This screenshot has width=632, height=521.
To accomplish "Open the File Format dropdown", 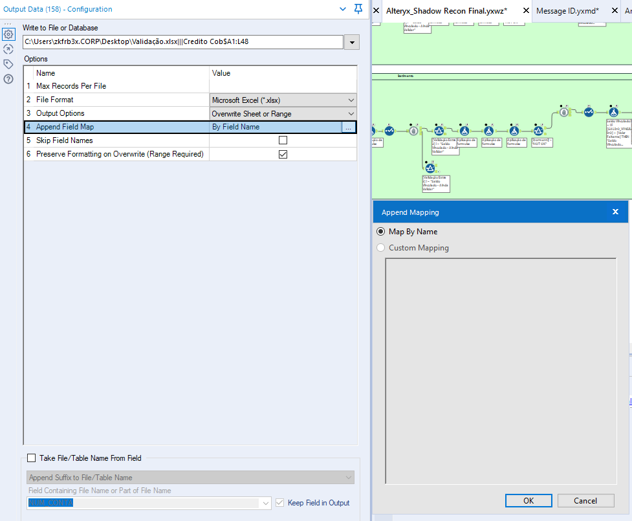I will 351,100.
